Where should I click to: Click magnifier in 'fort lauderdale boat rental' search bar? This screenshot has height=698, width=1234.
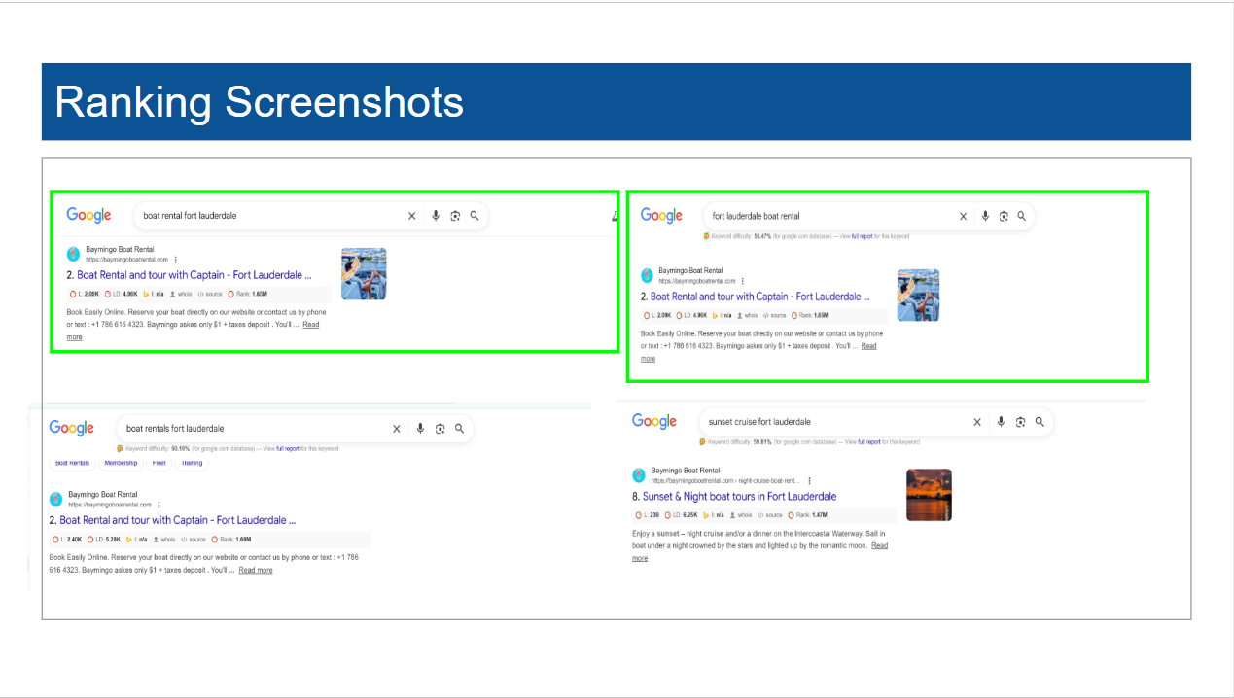tap(1022, 217)
